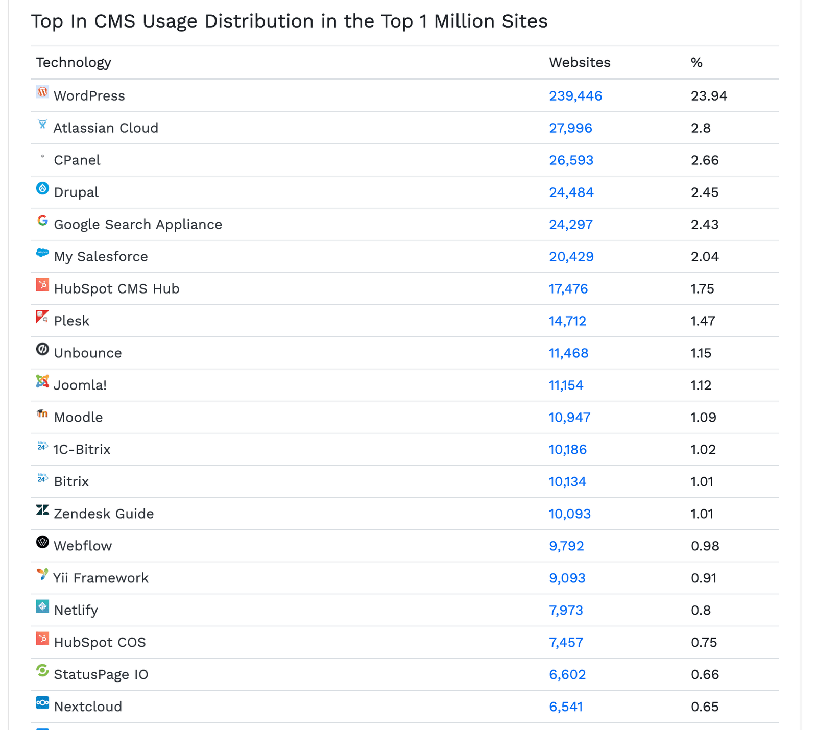Click the CPanel technology name
The width and height of the screenshot is (817, 730).
[77, 160]
